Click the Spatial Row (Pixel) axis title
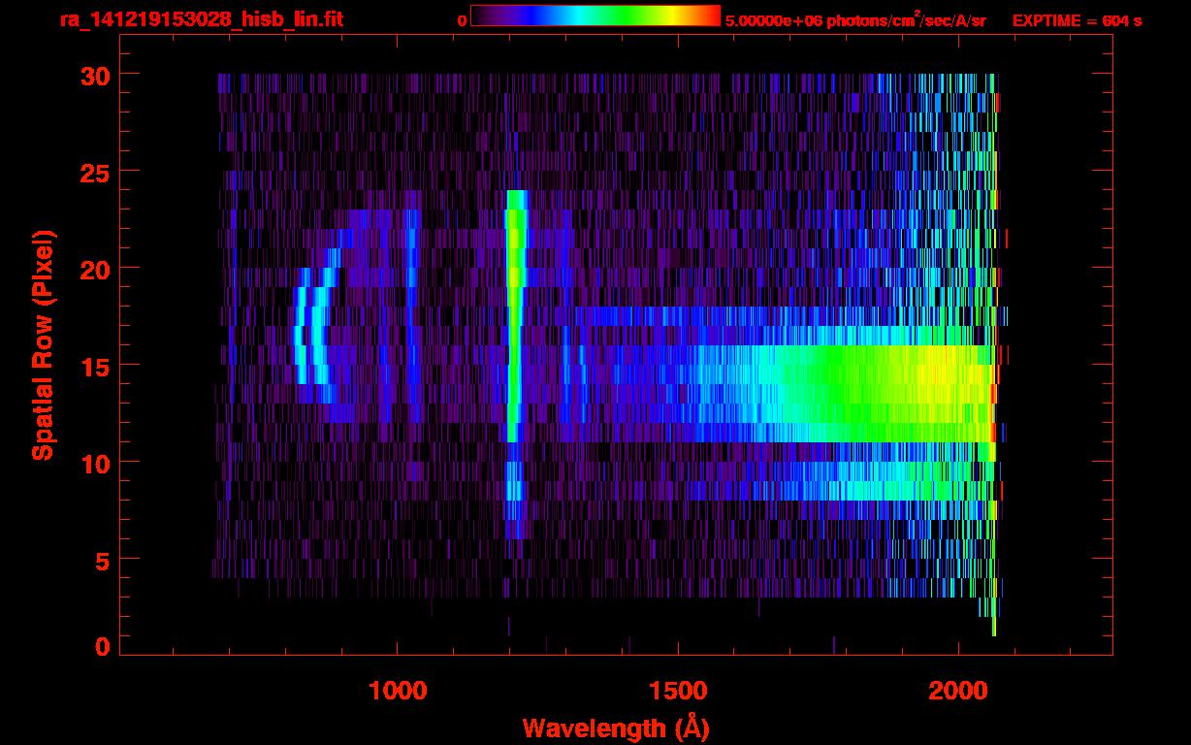The width and height of the screenshot is (1191, 745). (x=43, y=344)
